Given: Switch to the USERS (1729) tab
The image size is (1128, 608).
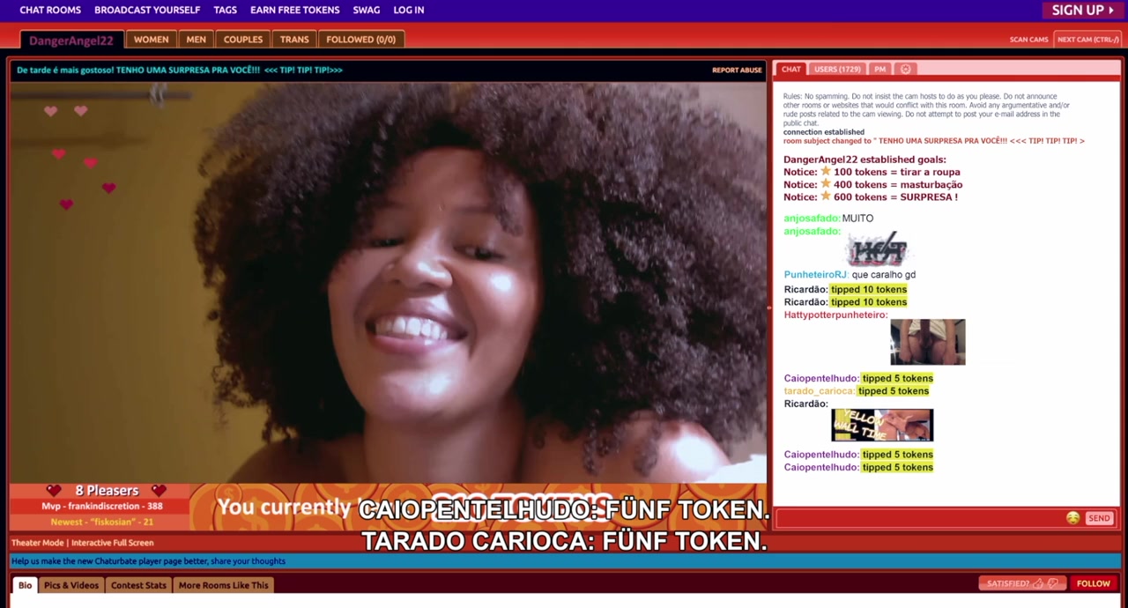Looking at the screenshot, I should coord(837,69).
